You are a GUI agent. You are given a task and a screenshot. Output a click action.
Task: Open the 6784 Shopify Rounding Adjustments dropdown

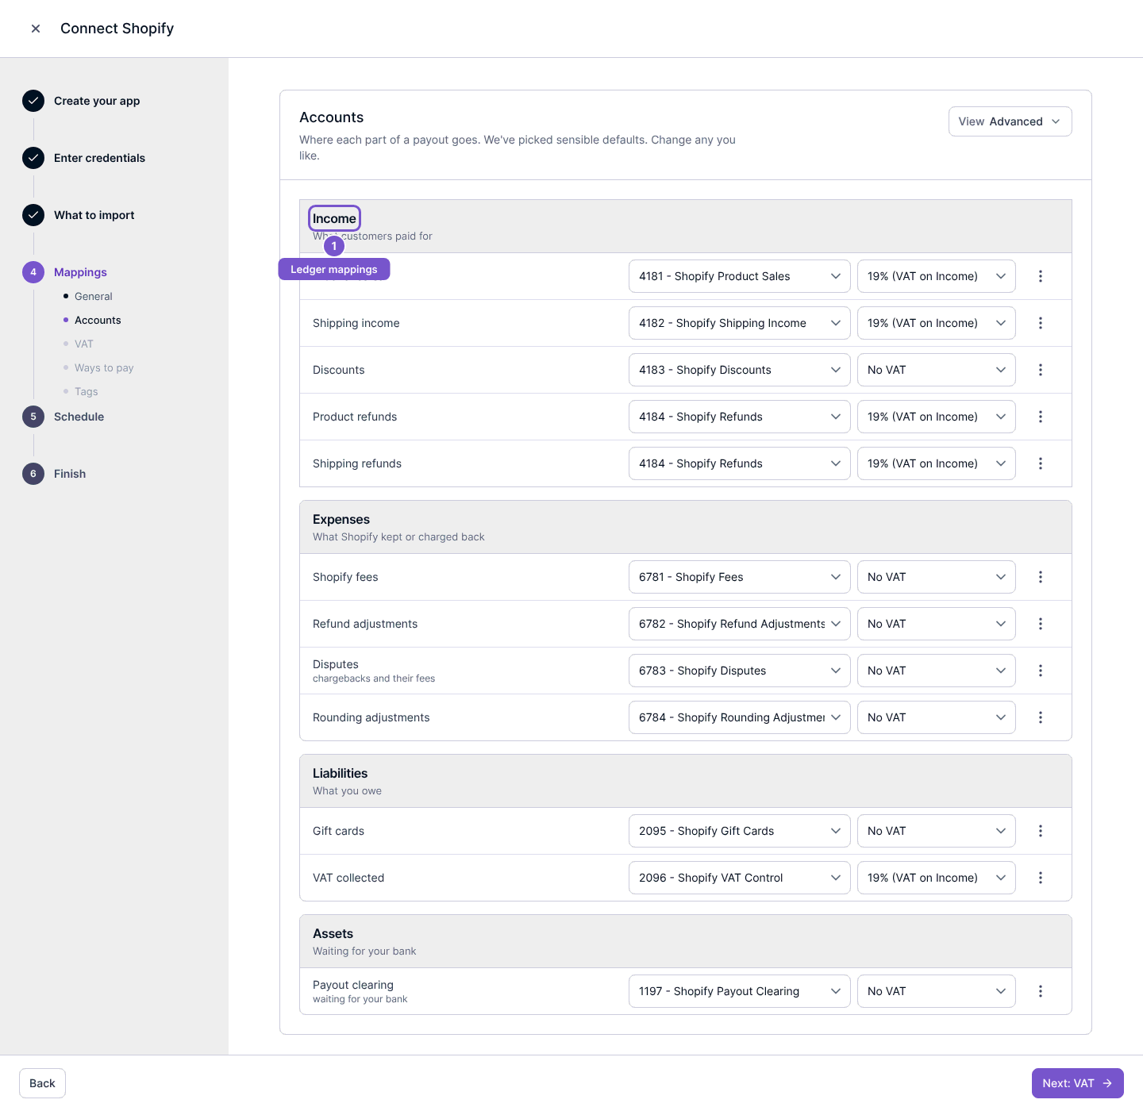tap(739, 717)
